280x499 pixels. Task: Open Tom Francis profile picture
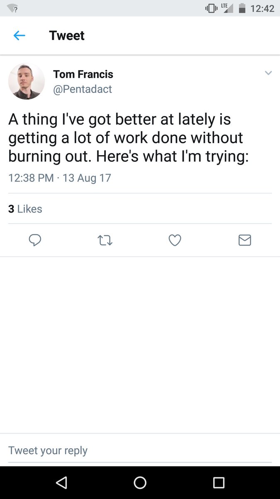27,82
